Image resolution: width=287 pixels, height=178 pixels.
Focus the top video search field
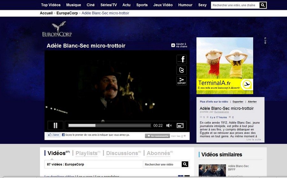click(235, 5)
